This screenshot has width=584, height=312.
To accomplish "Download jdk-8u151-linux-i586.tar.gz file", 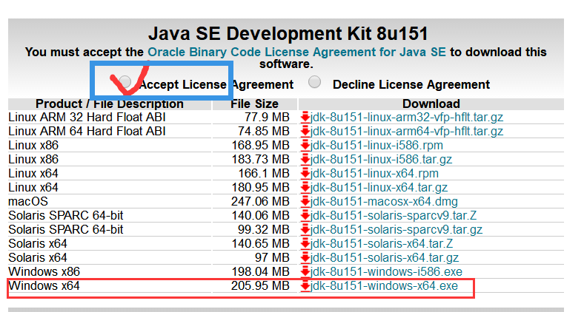I will 381,160.
